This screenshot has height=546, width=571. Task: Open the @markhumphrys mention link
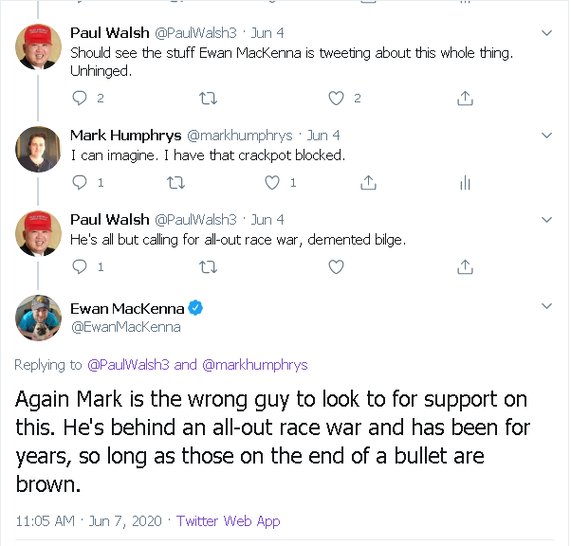click(x=254, y=365)
